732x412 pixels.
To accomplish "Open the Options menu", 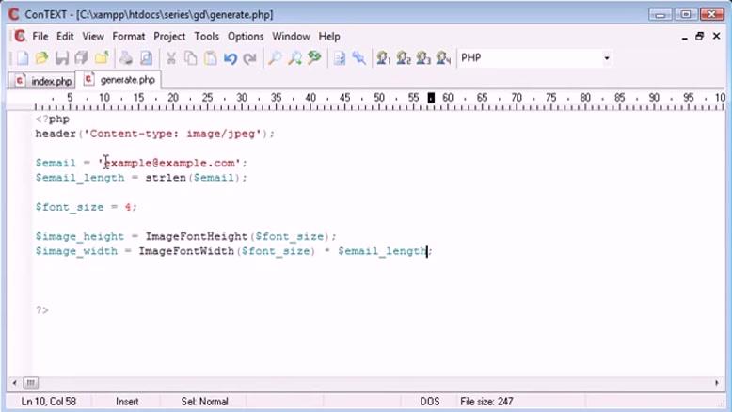I will (x=246, y=37).
